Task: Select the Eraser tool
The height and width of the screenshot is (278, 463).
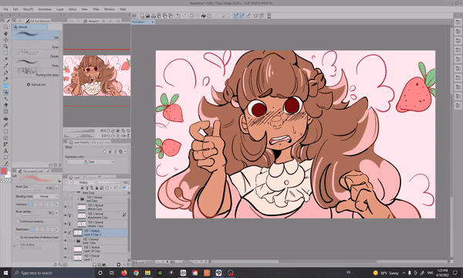Action: 5,105
